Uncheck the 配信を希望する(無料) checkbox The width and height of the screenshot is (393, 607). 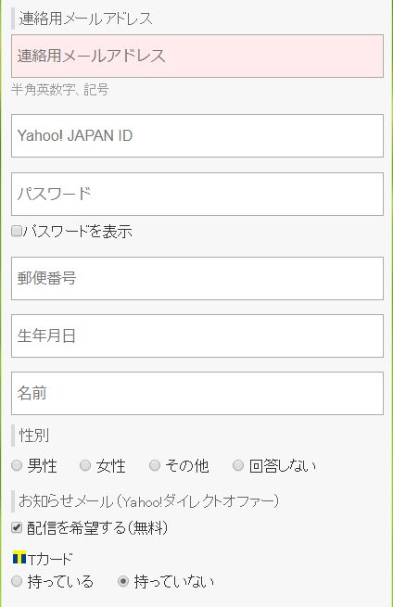click(17, 527)
